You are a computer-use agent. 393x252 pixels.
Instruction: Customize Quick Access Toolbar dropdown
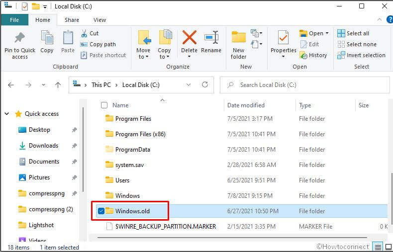tap(45, 7)
